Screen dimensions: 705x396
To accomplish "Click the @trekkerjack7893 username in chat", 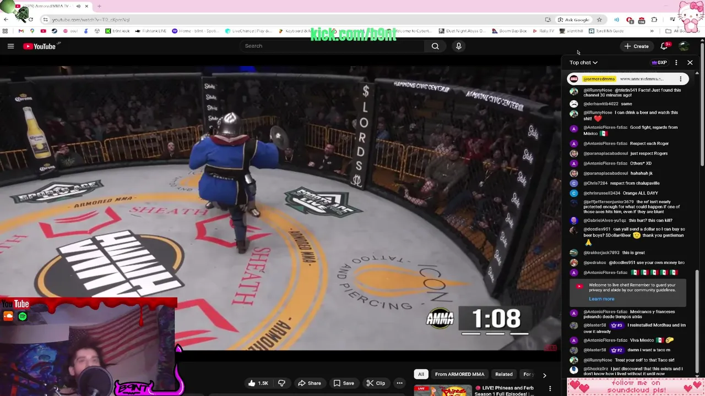I will click(601, 252).
